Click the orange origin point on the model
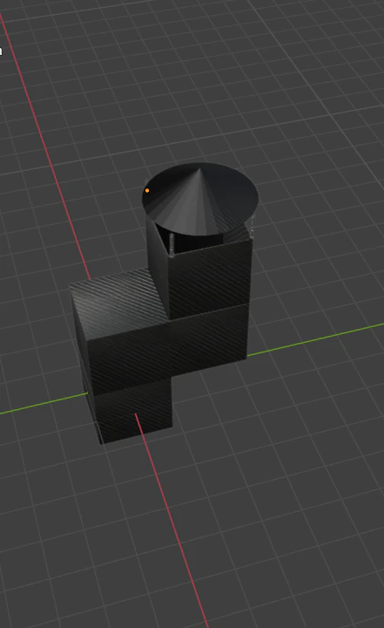This screenshot has width=384, height=628. 147,191
